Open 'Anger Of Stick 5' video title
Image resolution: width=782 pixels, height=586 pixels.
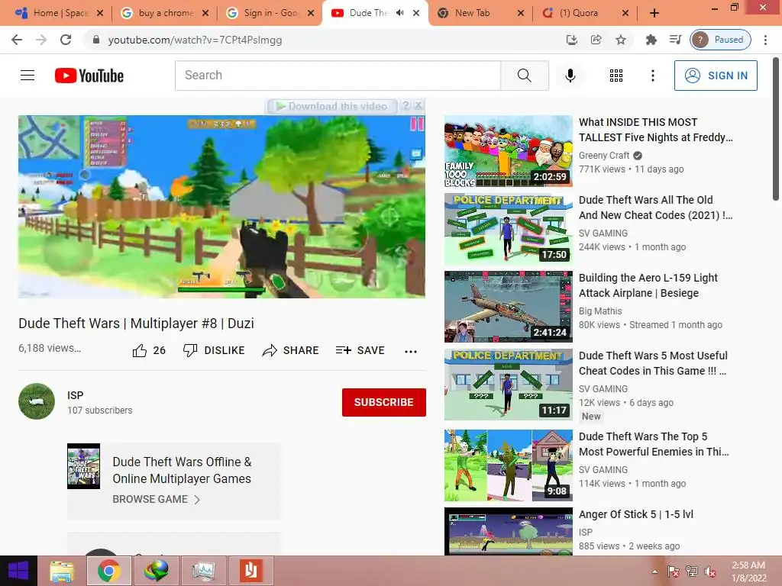[636, 514]
